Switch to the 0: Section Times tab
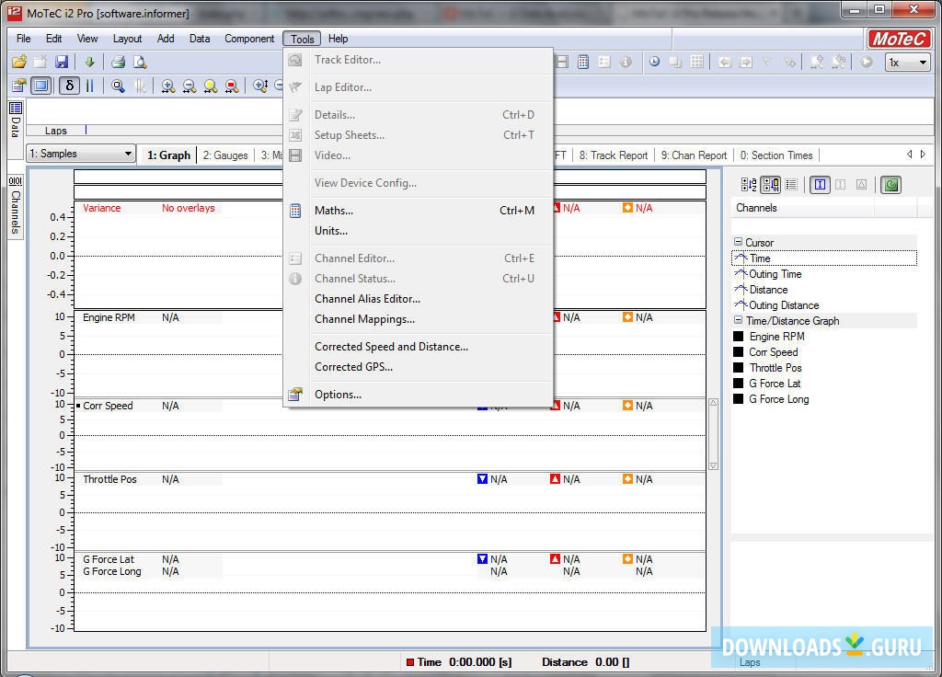 [x=776, y=155]
